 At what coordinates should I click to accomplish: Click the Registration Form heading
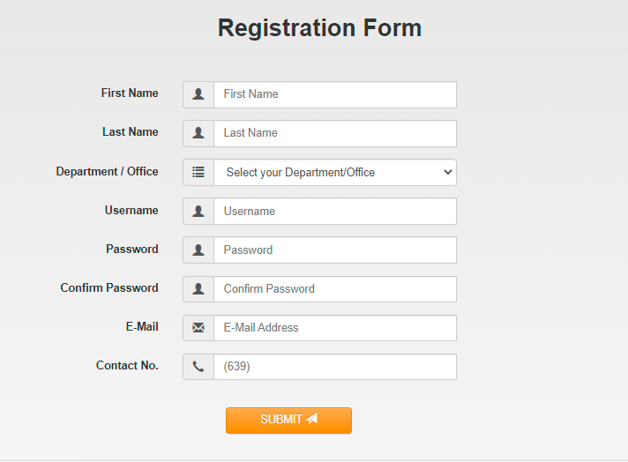319,27
